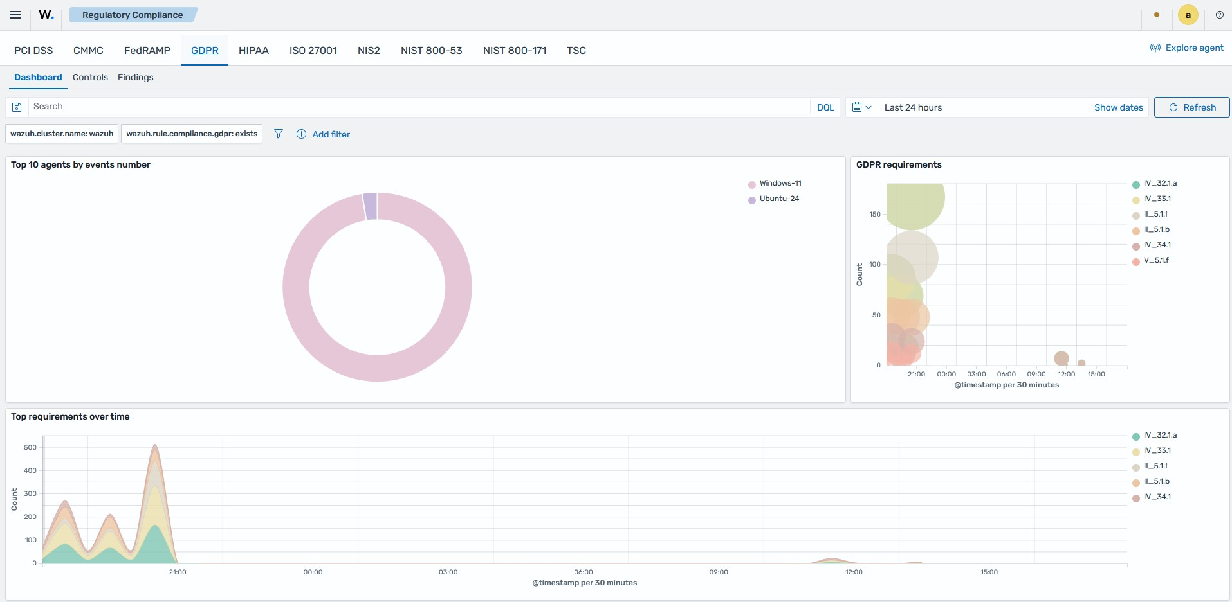
Task: Click into the Search query field
Action: [419, 107]
